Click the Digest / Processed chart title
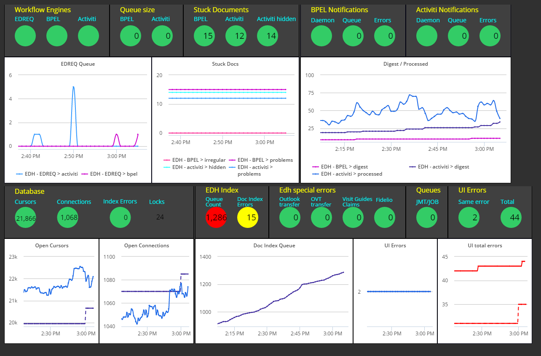This screenshot has height=356, width=541. click(405, 64)
